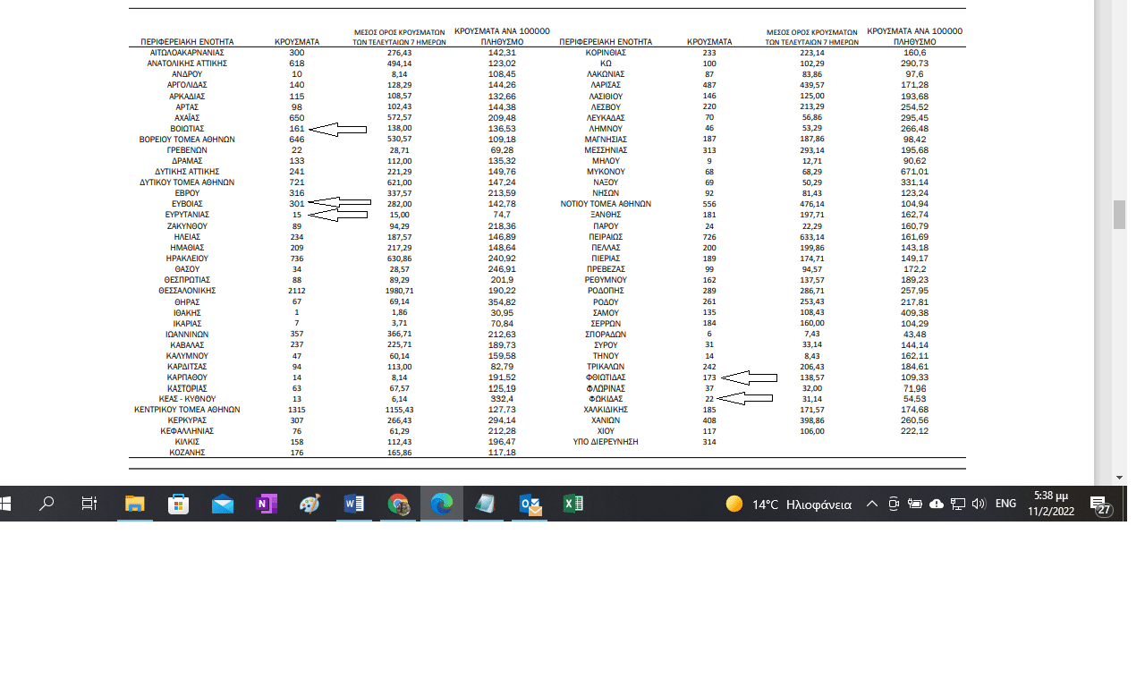Expand the hidden system tray icons

[x=871, y=505]
